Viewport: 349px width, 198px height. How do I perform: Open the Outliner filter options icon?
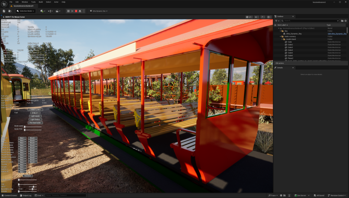point(276,21)
